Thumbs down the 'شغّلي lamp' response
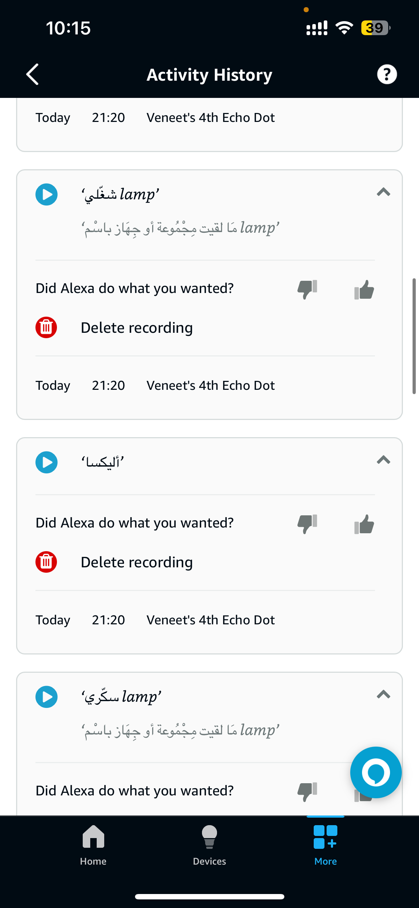The image size is (419, 908). point(307,289)
